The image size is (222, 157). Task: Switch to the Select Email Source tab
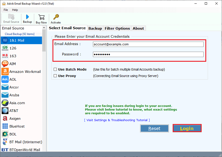(x=67, y=28)
